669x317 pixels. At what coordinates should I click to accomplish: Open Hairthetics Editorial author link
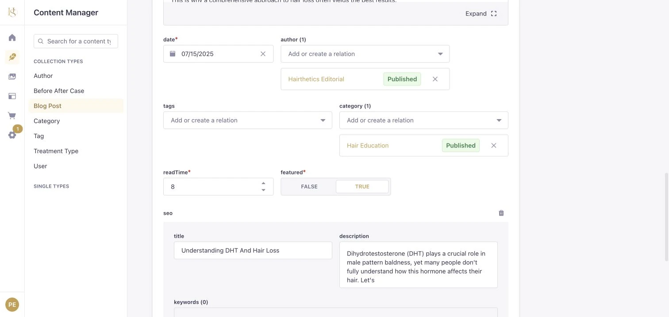tap(316, 79)
